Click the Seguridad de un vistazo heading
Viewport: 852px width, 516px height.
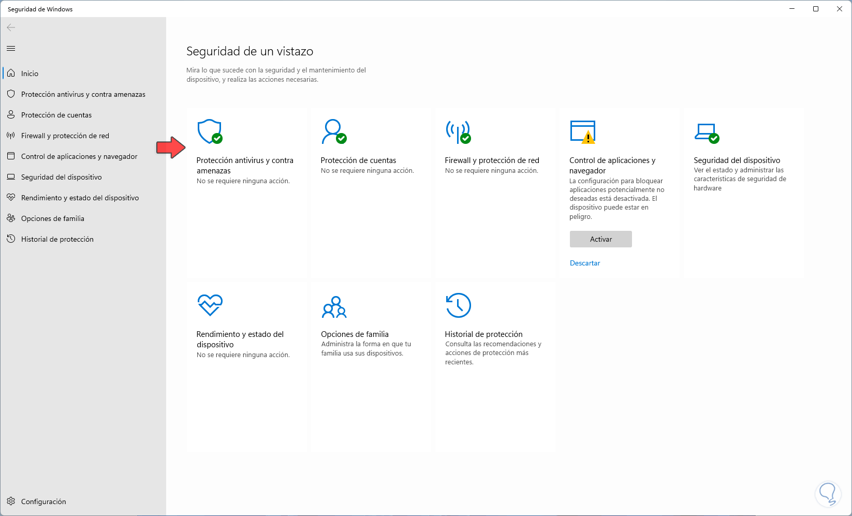(250, 51)
